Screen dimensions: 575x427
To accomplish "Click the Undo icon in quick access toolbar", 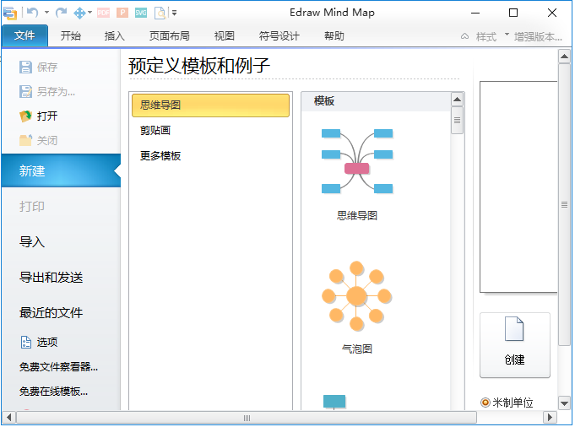I will (x=32, y=13).
